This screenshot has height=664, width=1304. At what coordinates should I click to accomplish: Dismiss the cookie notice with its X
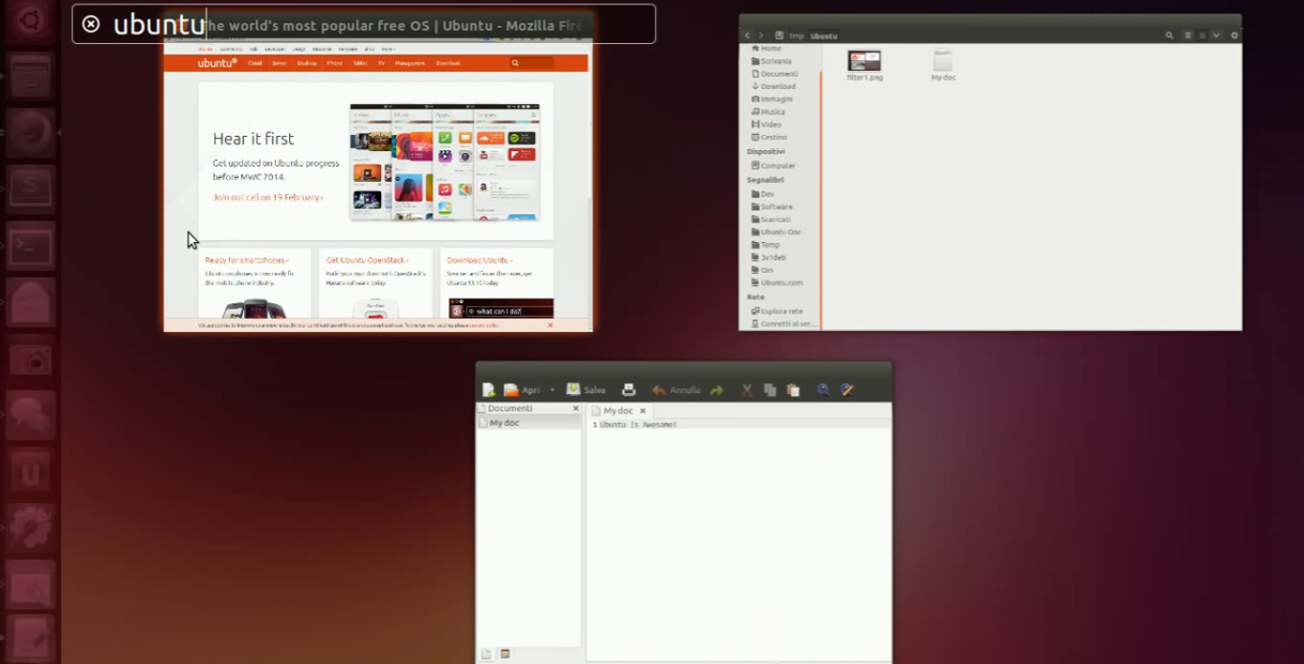point(551,325)
